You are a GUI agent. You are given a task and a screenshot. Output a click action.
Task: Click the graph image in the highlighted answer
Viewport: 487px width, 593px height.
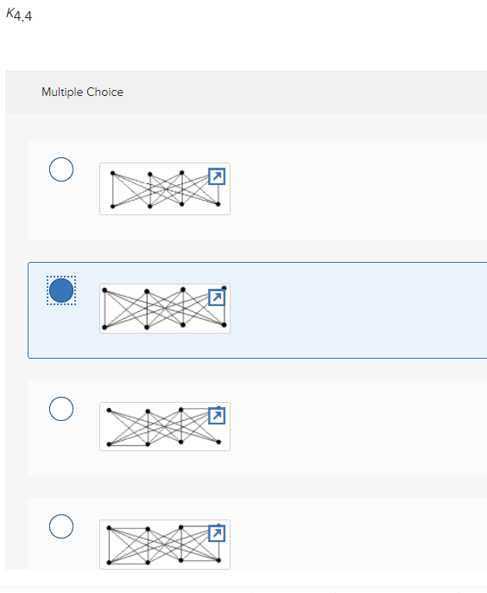[165, 309]
